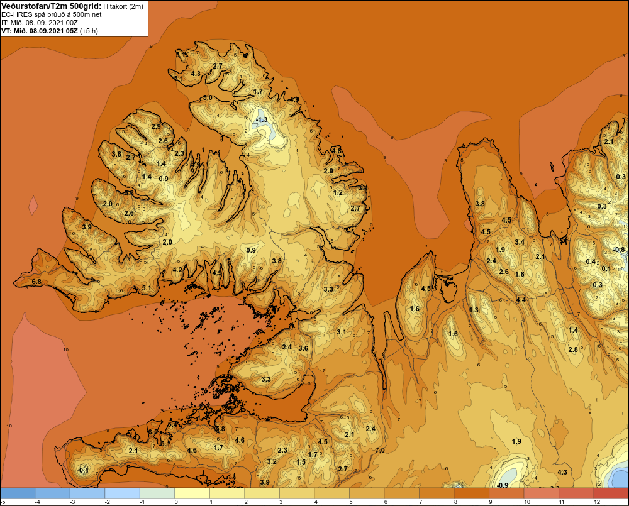Click the '7.0' temperature value
The image size is (629, 506).
pos(380,450)
